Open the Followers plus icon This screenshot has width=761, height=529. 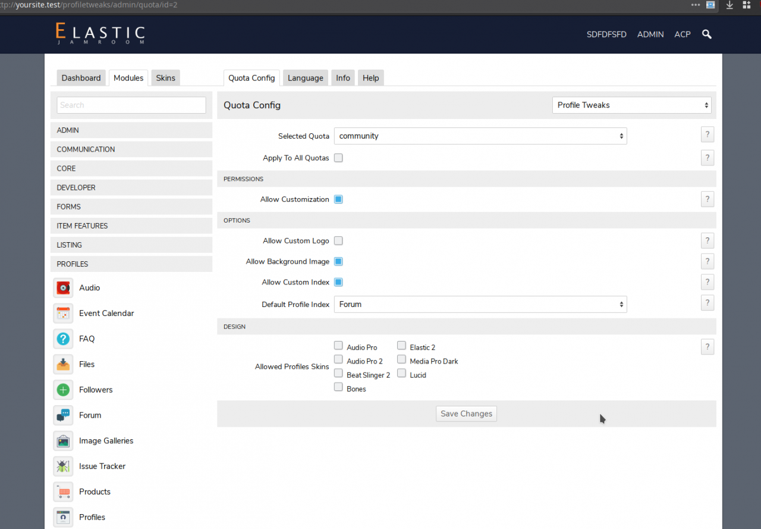pos(63,390)
